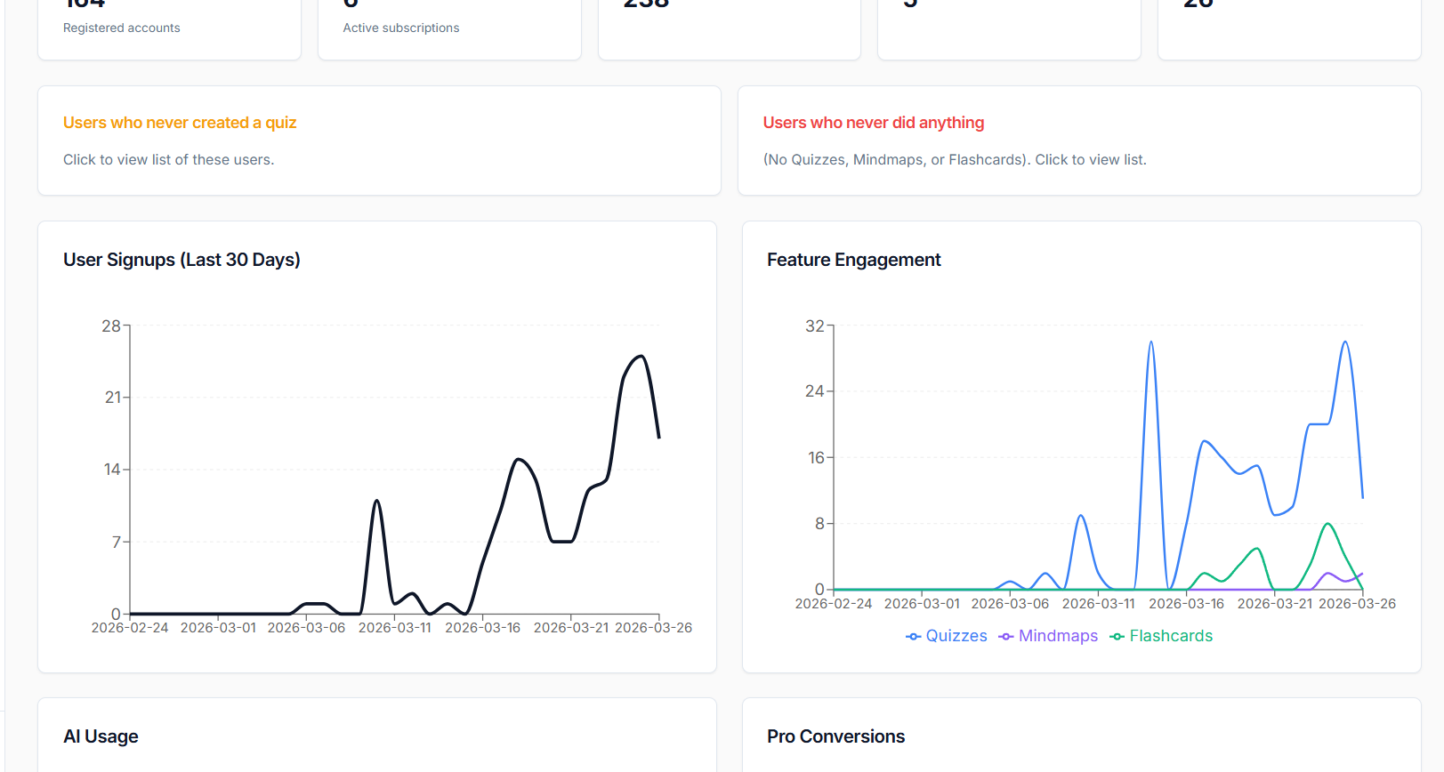This screenshot has height=772, width=1444.
Task: Click the green Flashcards legend marker icon
Action: click(1117, 637)
